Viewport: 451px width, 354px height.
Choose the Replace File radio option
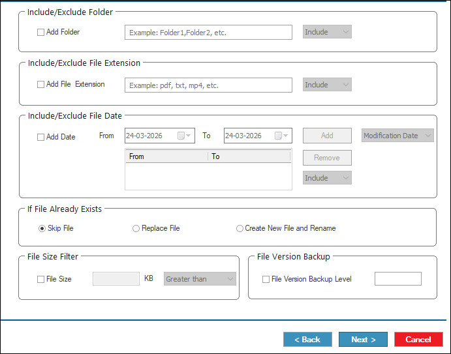136,228
